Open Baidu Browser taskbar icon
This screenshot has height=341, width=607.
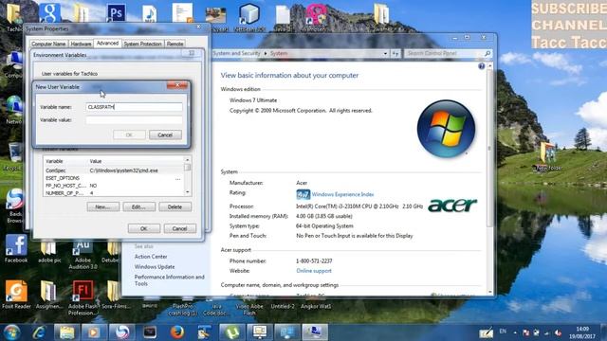pos(122,332)
